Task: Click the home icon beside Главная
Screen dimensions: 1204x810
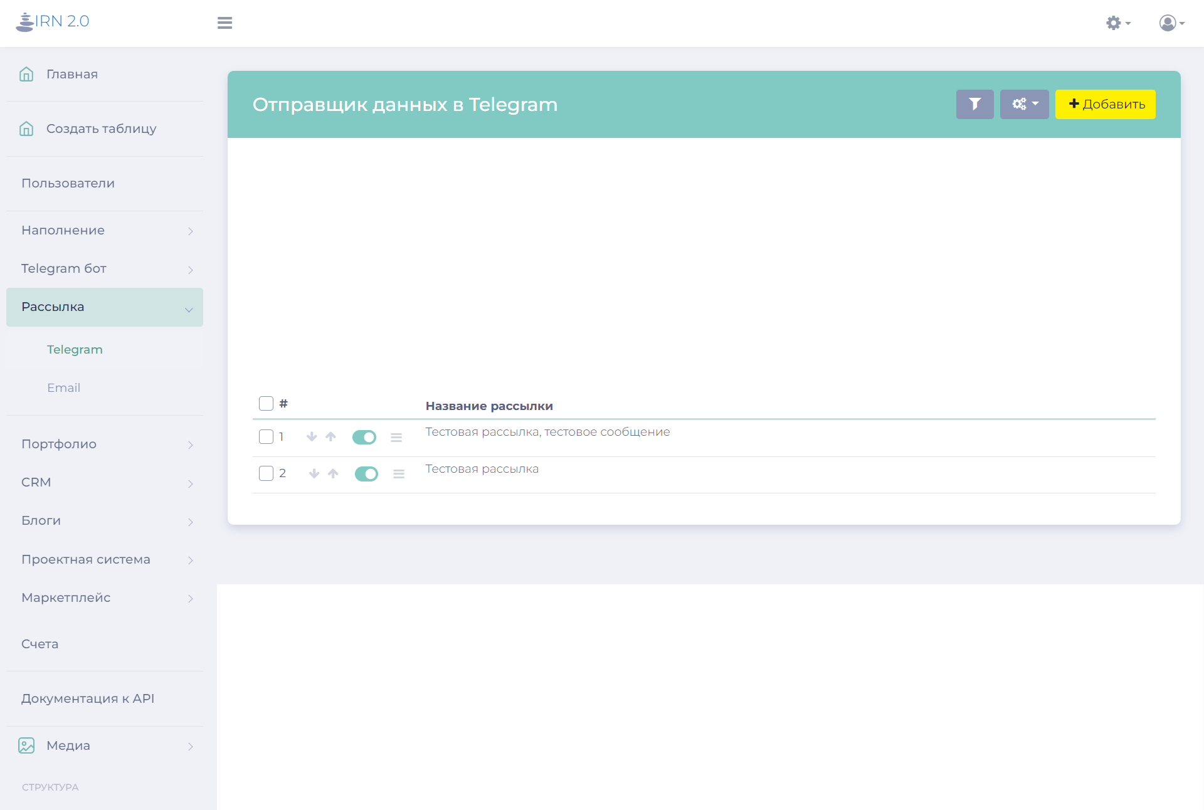Action: pyautogui.click(x=26, y=74)
